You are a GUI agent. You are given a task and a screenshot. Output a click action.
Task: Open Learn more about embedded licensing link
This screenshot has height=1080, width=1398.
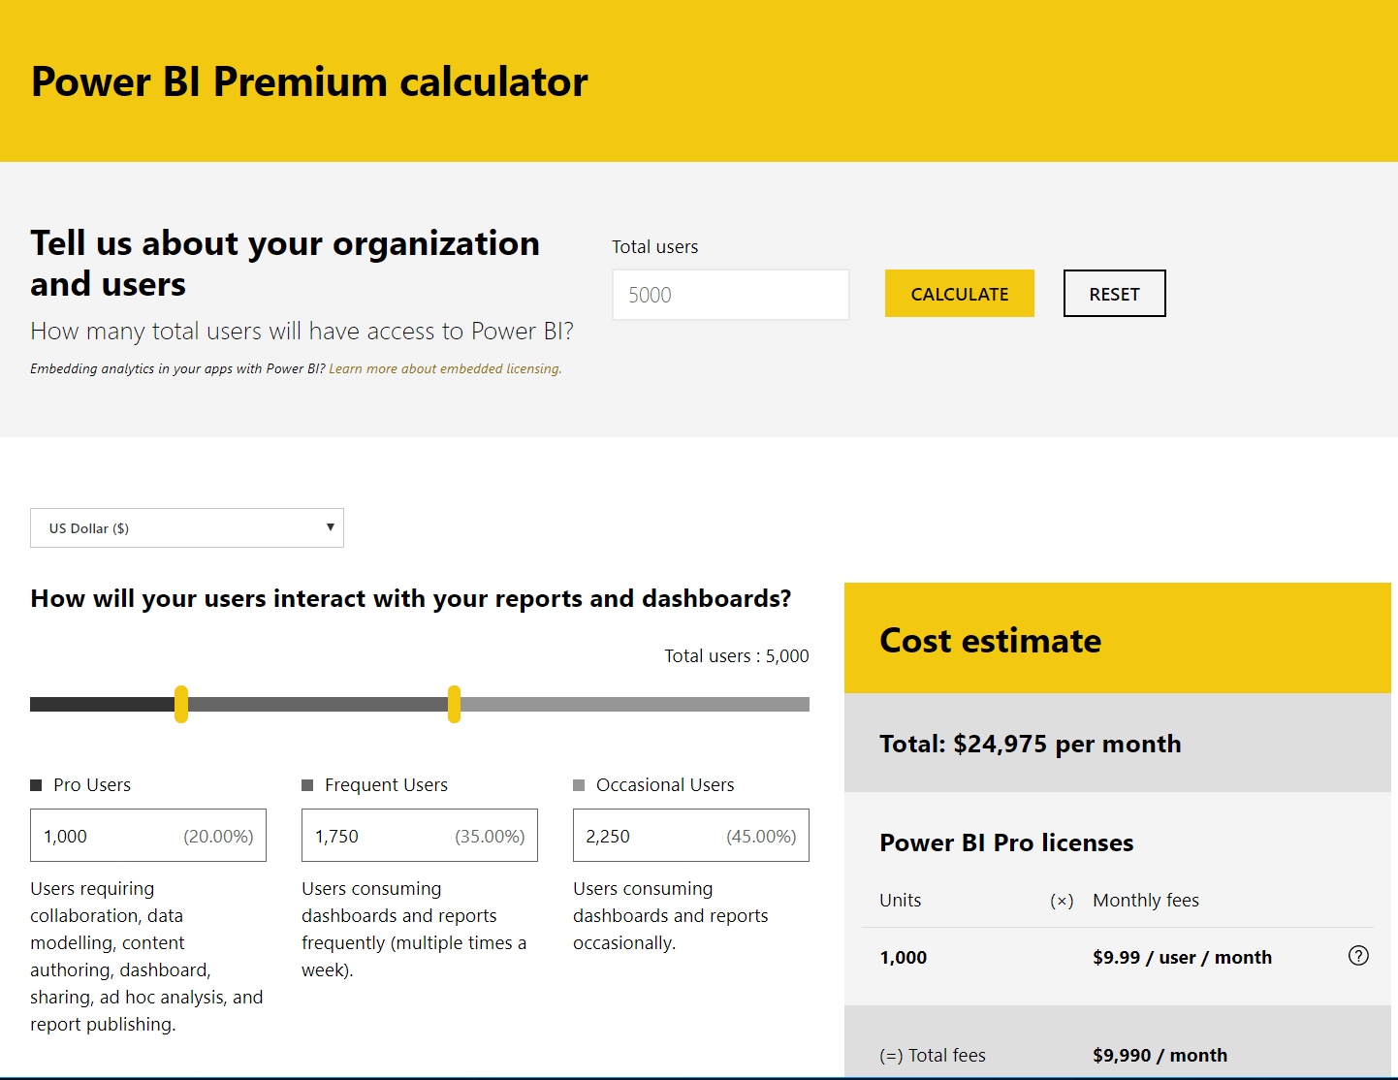pyautogui.click(x=445, y=368)
